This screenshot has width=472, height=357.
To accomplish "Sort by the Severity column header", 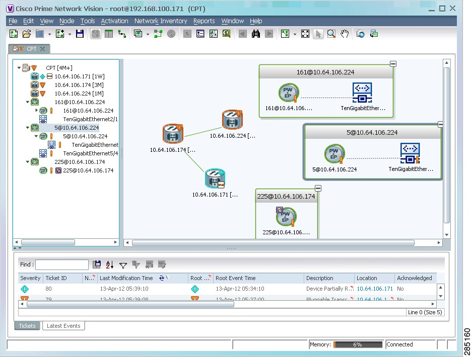I will coord(30,278).
